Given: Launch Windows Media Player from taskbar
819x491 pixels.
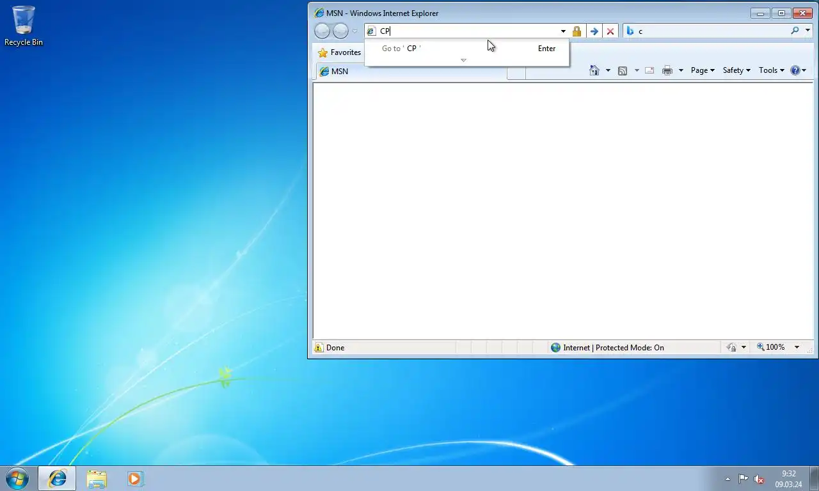Looking at the screenshot, I should [135, 478].
